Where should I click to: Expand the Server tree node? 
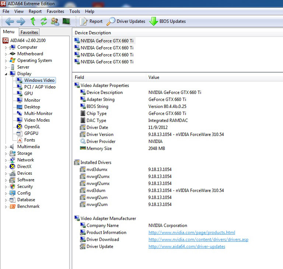tap(6, 67)
